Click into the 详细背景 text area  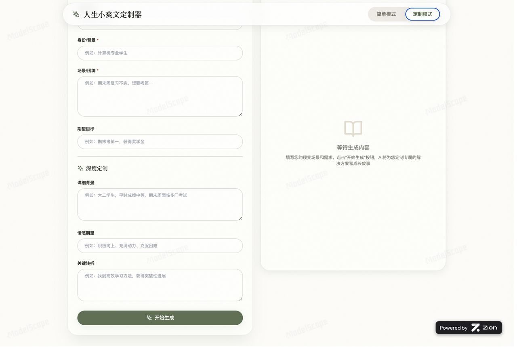click(160, 204)
